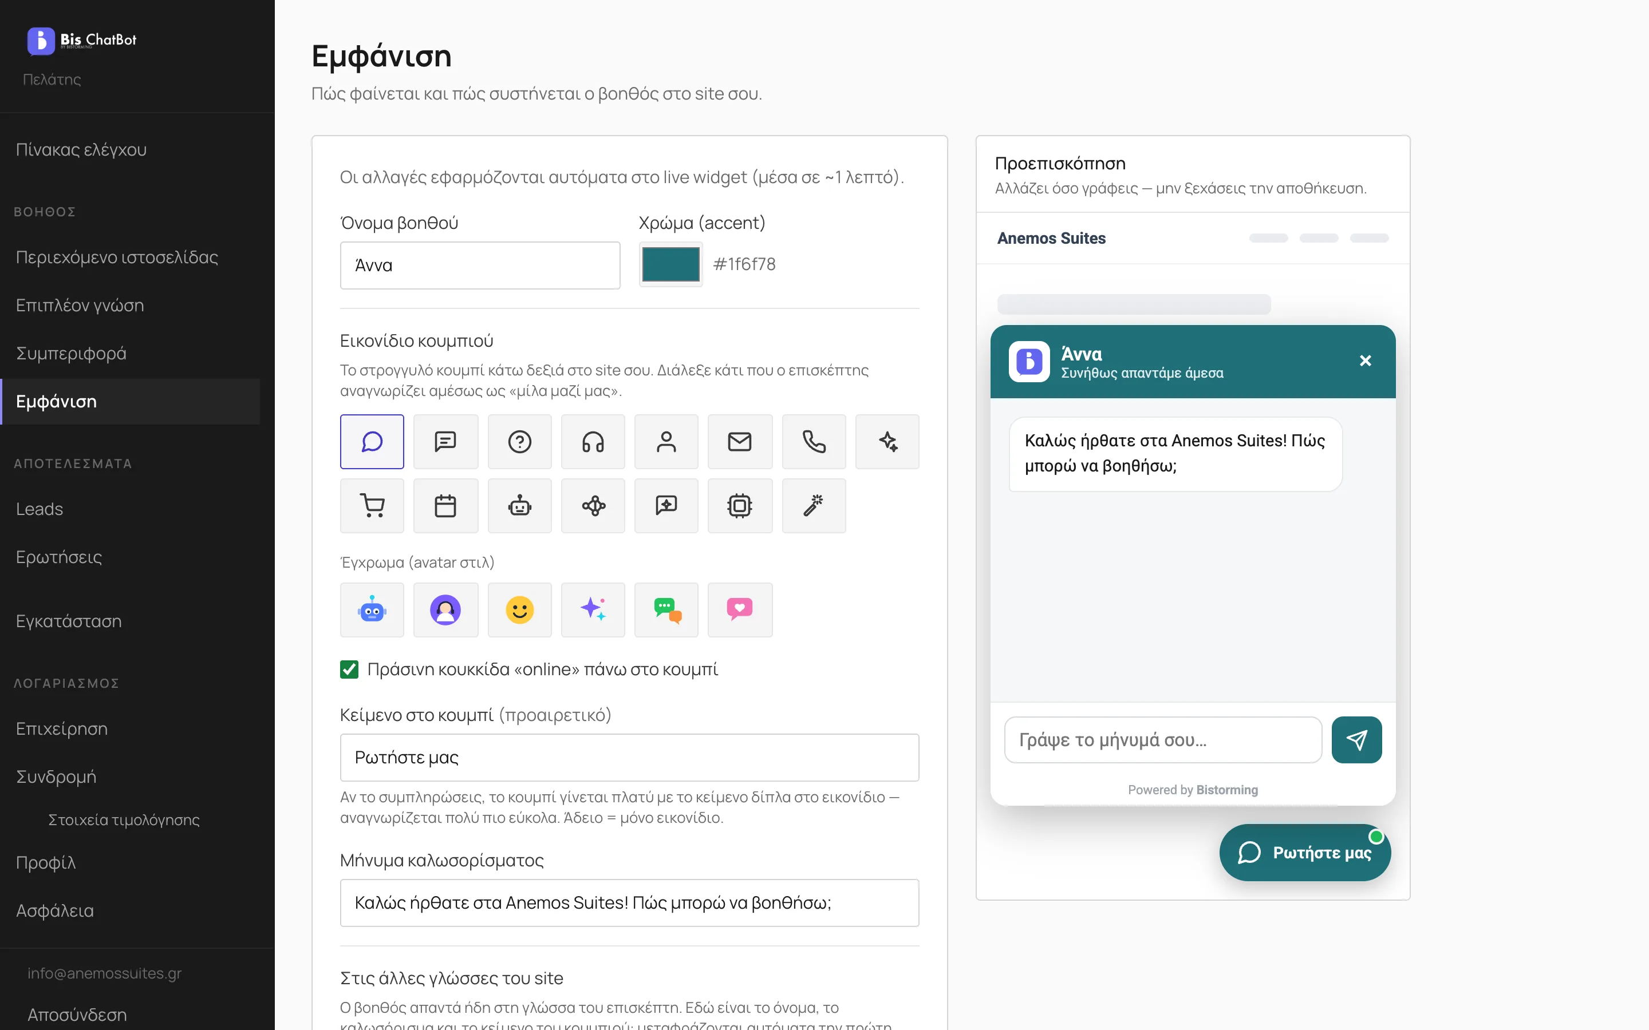Go to Συμπεριφορά in the sidebar
Image resolution: width=1649 pixels, height=1030 pixels.
coord(71,353)
